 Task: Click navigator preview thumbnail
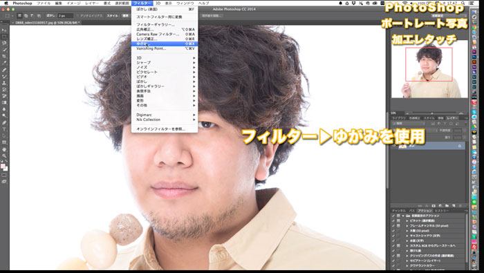429,70
